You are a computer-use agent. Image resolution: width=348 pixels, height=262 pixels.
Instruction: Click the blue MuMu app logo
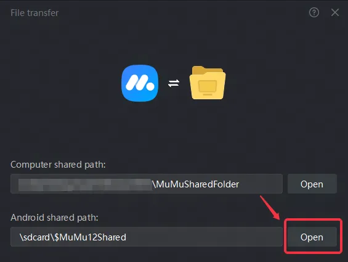click(140, 83)
